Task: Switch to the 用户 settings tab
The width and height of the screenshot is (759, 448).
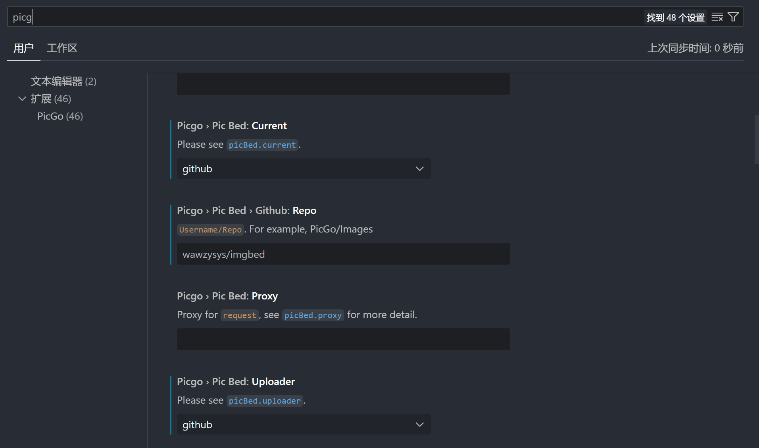Action: [23, 48]
